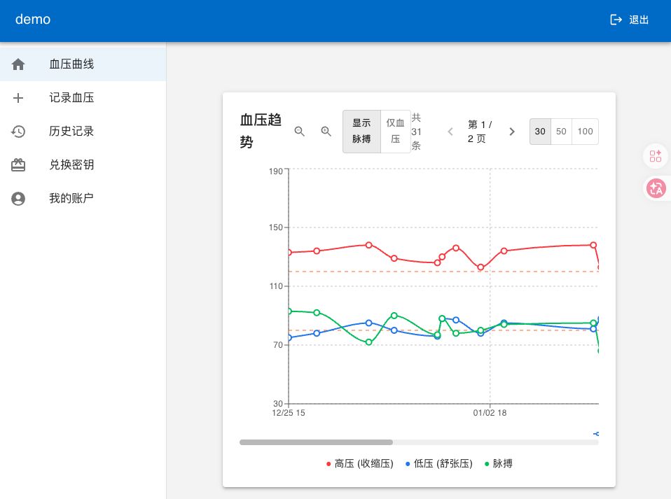671x499 pixels.
Task: Click the plus icon beside 记录血压
Action: (x=18, y=98)
